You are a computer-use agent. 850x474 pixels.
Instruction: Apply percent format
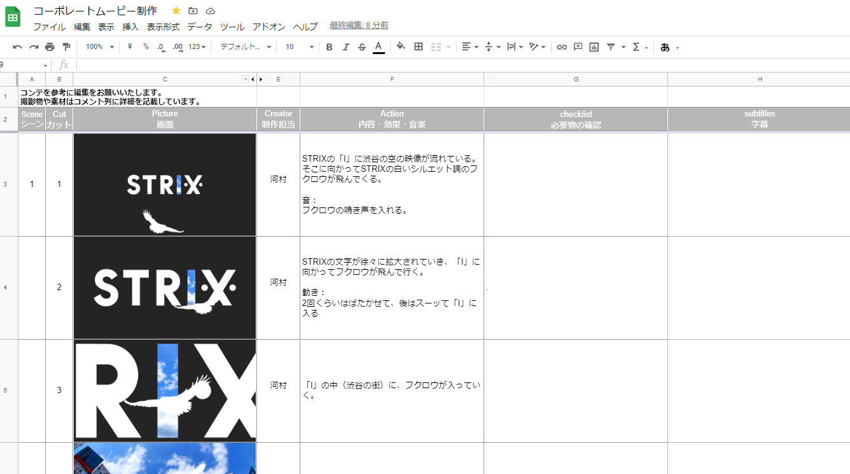(x=146, y=47)
